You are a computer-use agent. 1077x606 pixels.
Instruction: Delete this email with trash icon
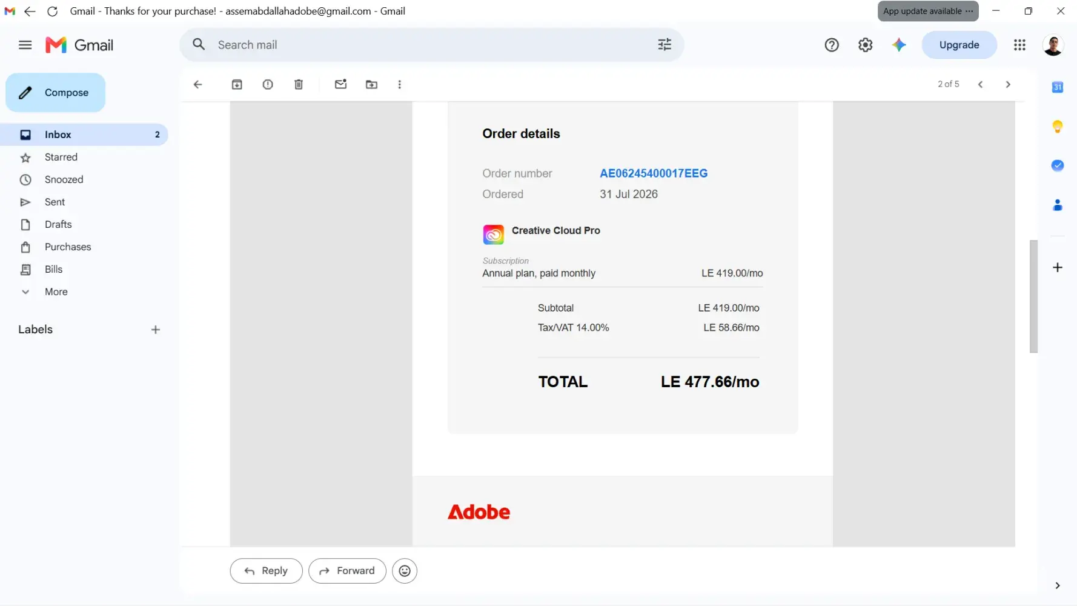(299, 84)
